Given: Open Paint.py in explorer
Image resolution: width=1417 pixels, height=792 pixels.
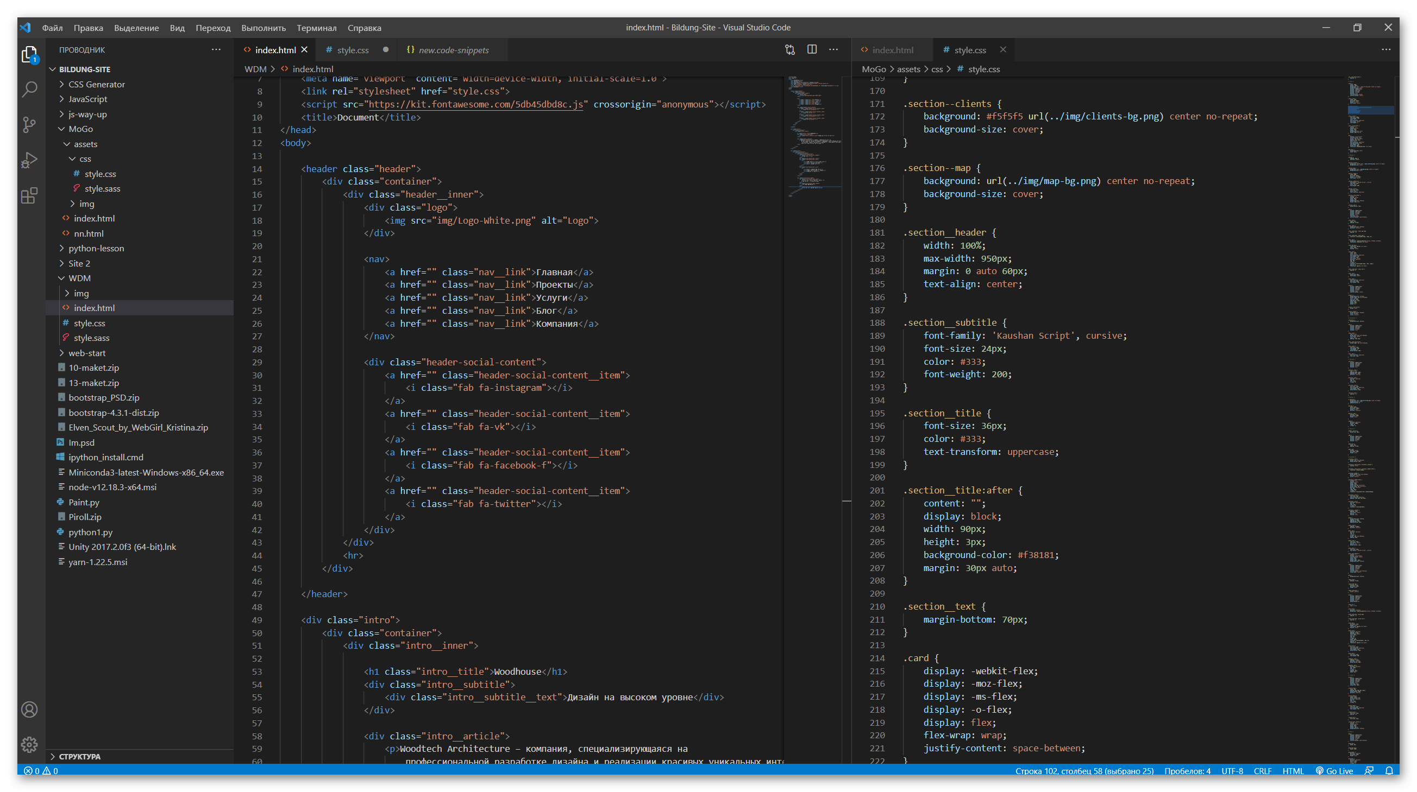Looking at the screenshot, I should [x=84, y=502].
